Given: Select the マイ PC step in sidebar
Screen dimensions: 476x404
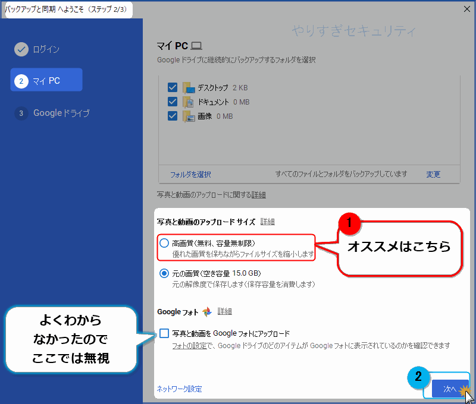Looking at the screenshot, I should 46,80.
